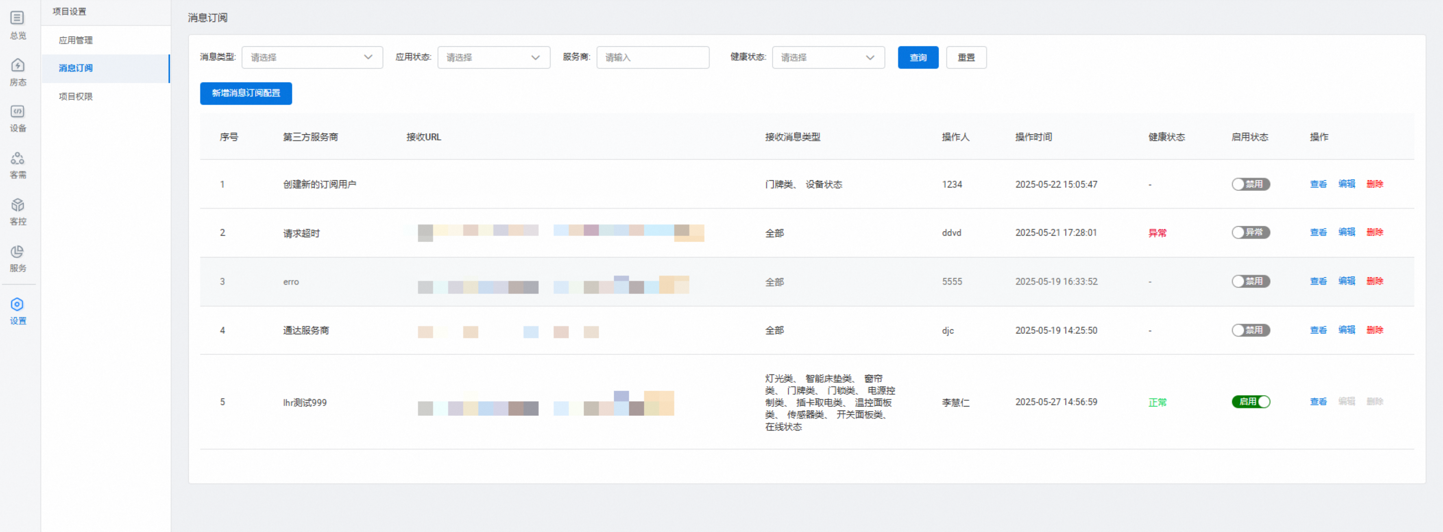Click the 请求超时 provider name cell

(x=301, y=233)
